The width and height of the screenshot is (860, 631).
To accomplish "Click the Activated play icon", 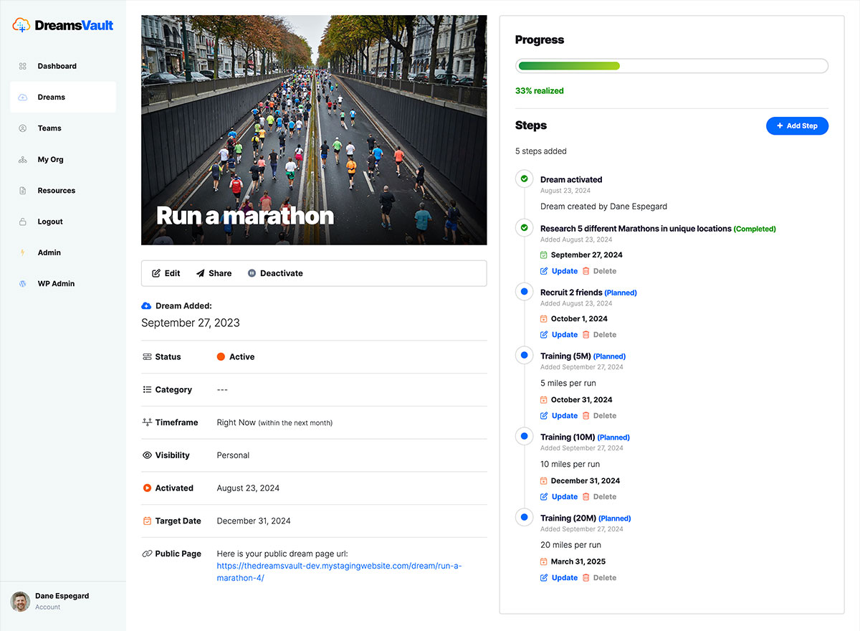I will coord(147,488).
